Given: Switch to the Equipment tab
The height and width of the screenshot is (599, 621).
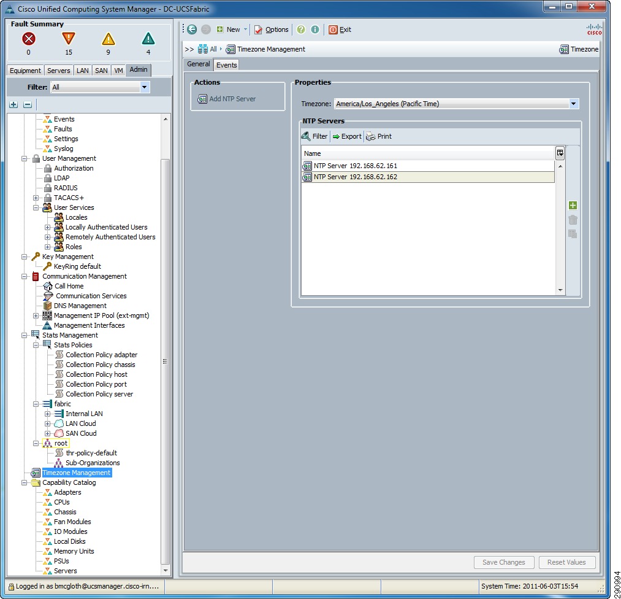Looking at the screenshot, I should coord(25,71).
